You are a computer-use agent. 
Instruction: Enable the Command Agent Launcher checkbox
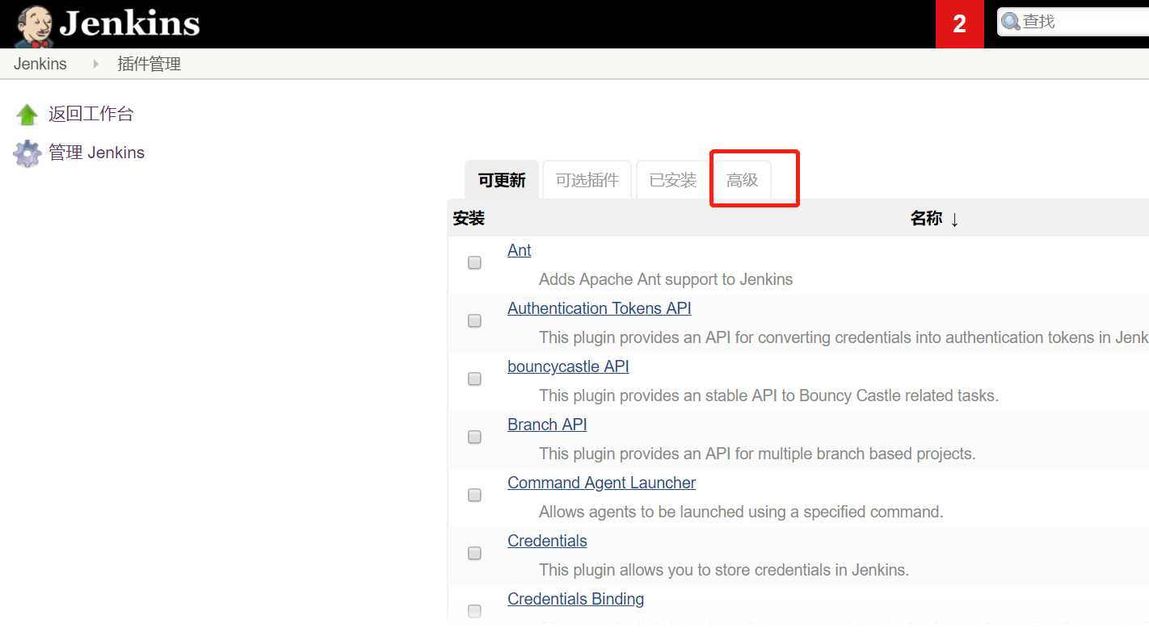475,495
